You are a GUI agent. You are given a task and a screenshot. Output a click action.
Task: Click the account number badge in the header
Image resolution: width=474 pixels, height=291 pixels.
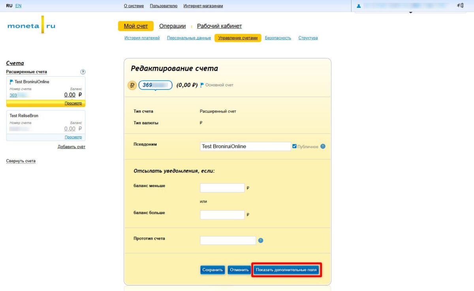coord(156,85)
